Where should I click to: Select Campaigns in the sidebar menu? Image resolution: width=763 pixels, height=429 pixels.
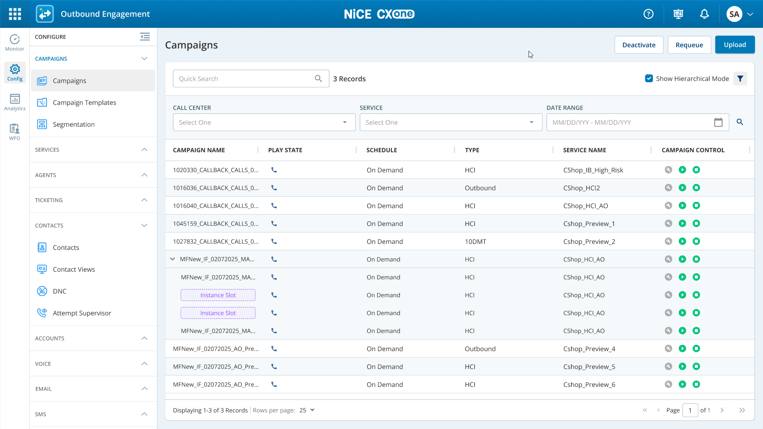93,81
